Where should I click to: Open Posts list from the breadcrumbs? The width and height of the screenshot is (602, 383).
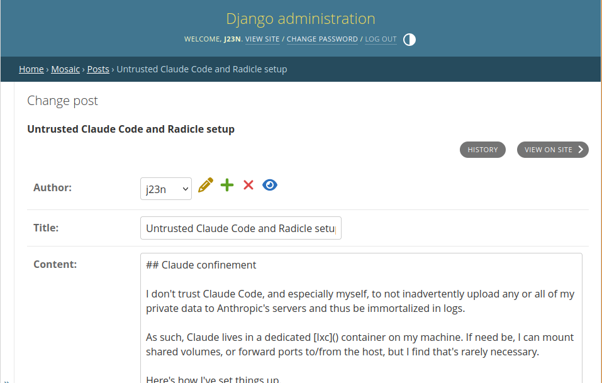coord(98,69)
